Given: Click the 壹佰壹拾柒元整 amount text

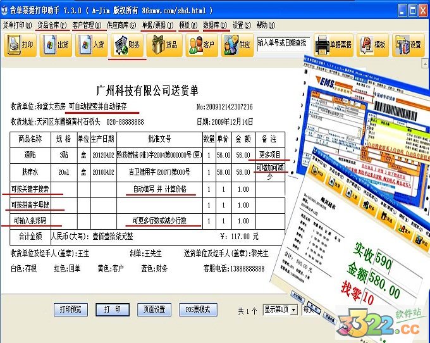Looking at the screenshot, I should pyautogui.click(x=113, y=236).
